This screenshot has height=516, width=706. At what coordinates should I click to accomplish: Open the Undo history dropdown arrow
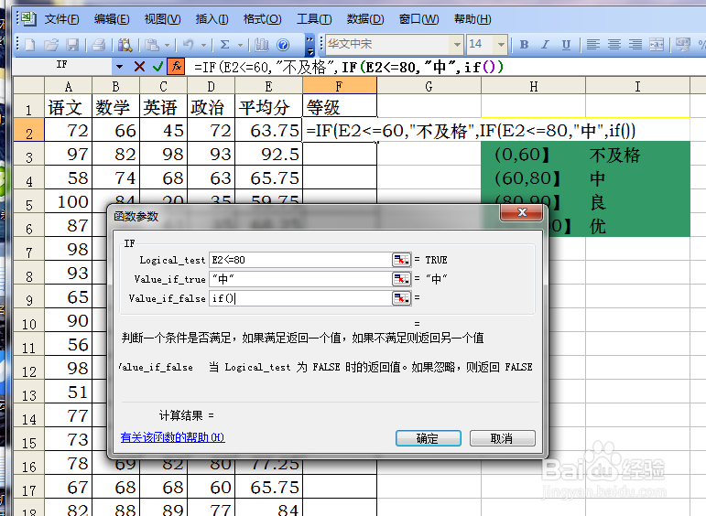point(203,45)
